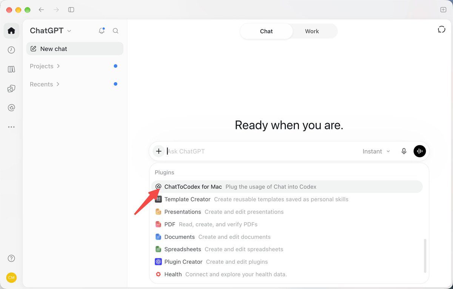The image size is (453, 289).
Task: Start a New chat
Action: point(75,49)
